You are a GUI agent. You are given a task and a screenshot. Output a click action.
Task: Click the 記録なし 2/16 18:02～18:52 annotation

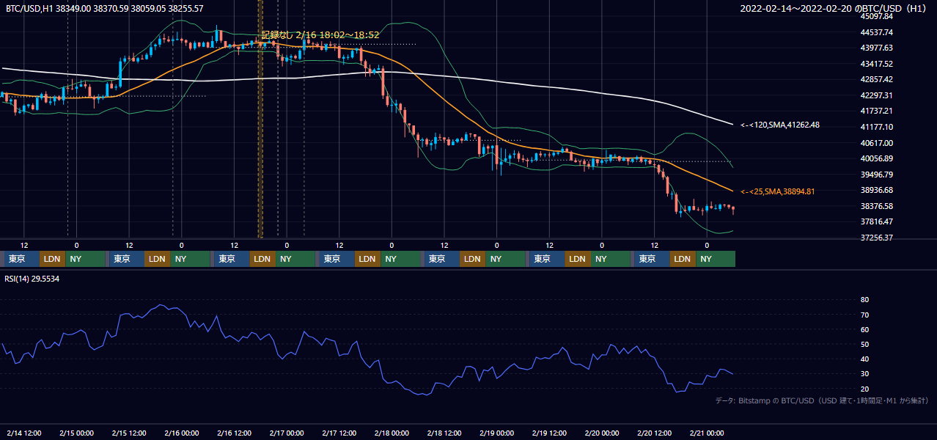tap(320, 34)
